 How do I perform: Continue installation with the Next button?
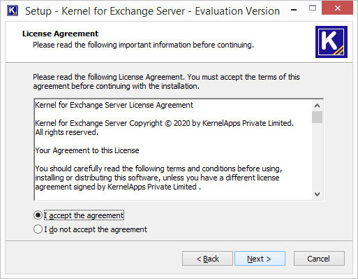click(260, 259)
